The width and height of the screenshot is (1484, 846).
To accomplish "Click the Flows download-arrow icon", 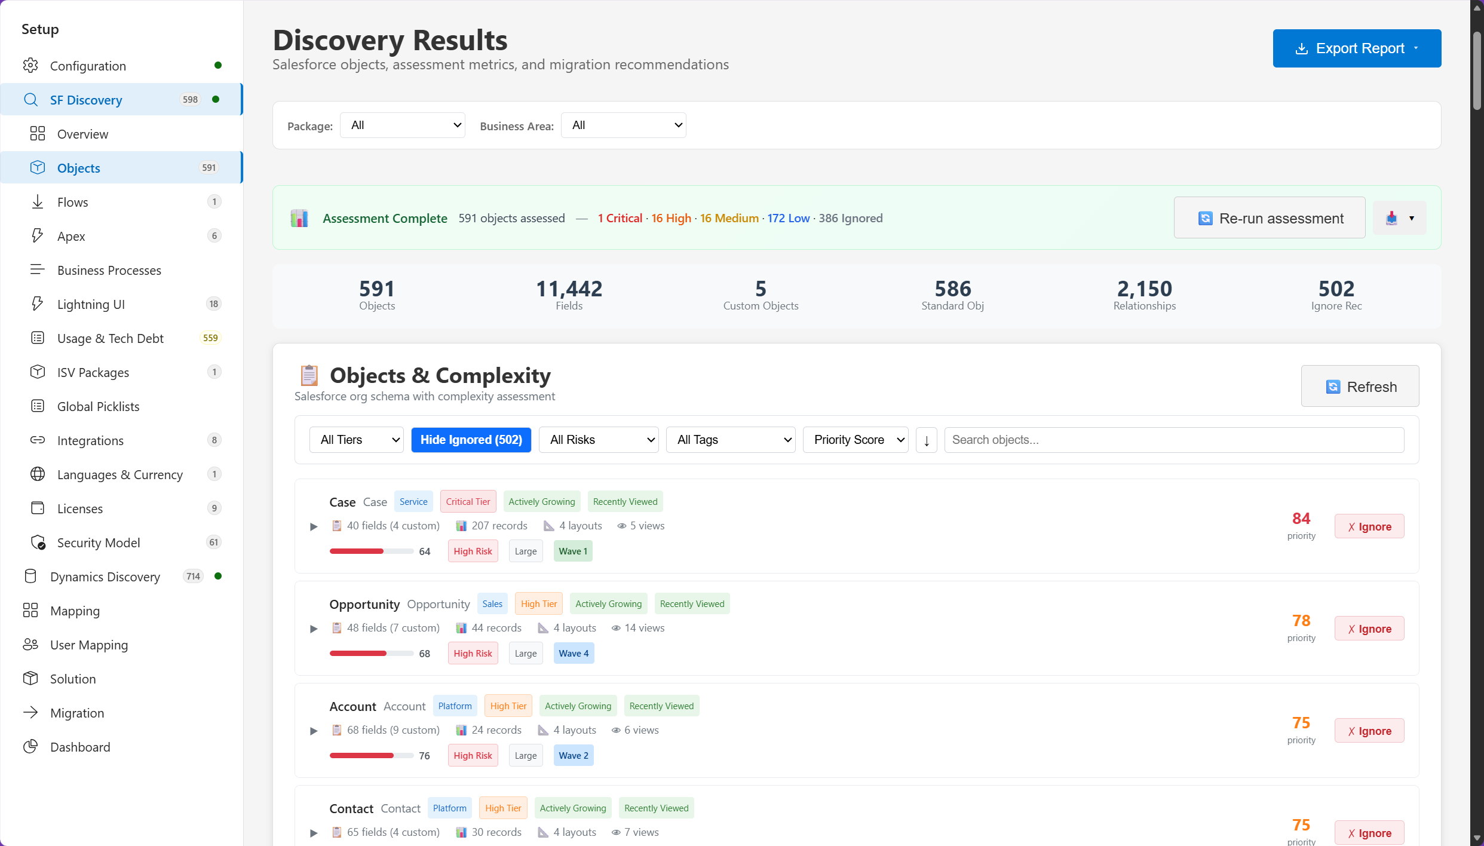I will pos(38,202).
